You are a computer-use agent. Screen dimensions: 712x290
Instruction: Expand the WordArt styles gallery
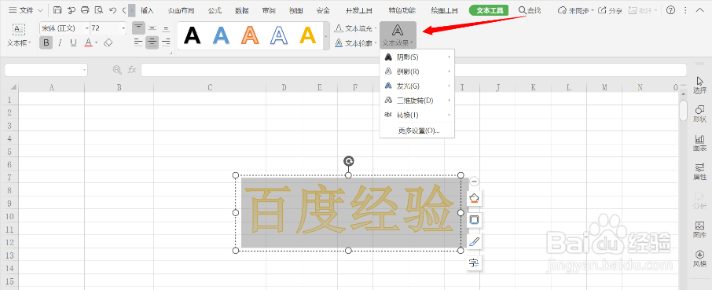tap(325, 36)
